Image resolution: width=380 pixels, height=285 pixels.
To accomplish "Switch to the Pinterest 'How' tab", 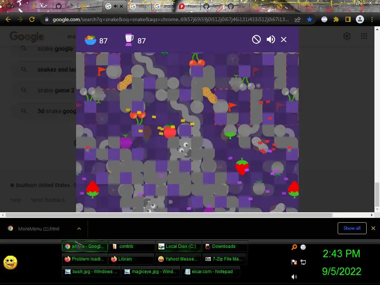I will (188, 6).
